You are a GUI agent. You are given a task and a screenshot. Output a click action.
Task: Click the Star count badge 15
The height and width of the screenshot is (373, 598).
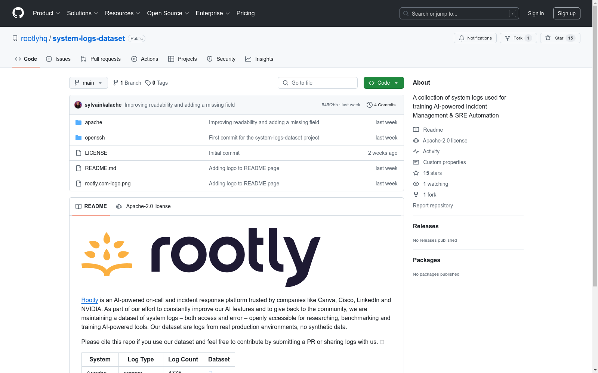(571, 38)
